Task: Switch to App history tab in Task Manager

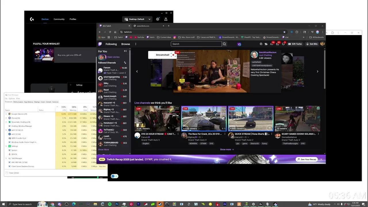Action: pos(28,102)
